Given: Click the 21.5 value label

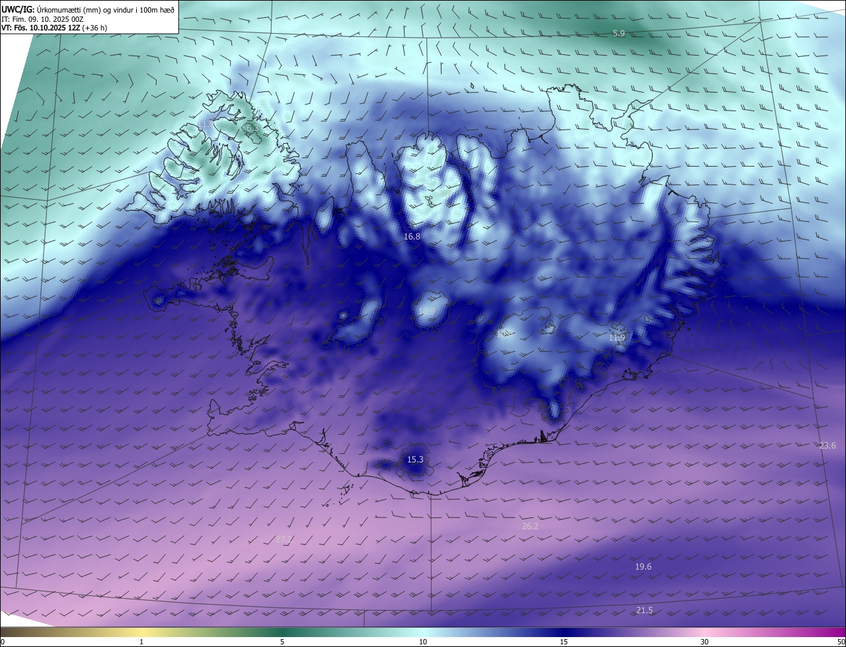Looking at the screenshot, I should point(644,610).
